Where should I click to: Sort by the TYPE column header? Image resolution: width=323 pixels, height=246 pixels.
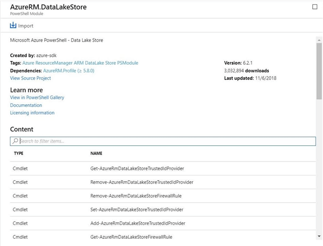click(x=18, y=153)
